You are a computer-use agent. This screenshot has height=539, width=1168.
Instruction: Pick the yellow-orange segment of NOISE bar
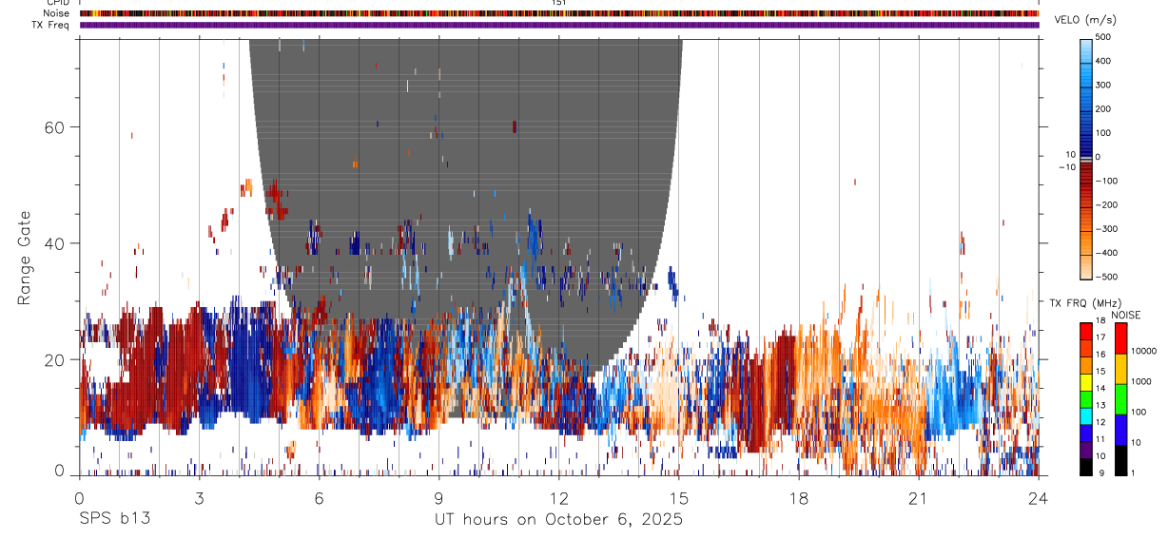pyautogui.click(x=1121, y=368)
